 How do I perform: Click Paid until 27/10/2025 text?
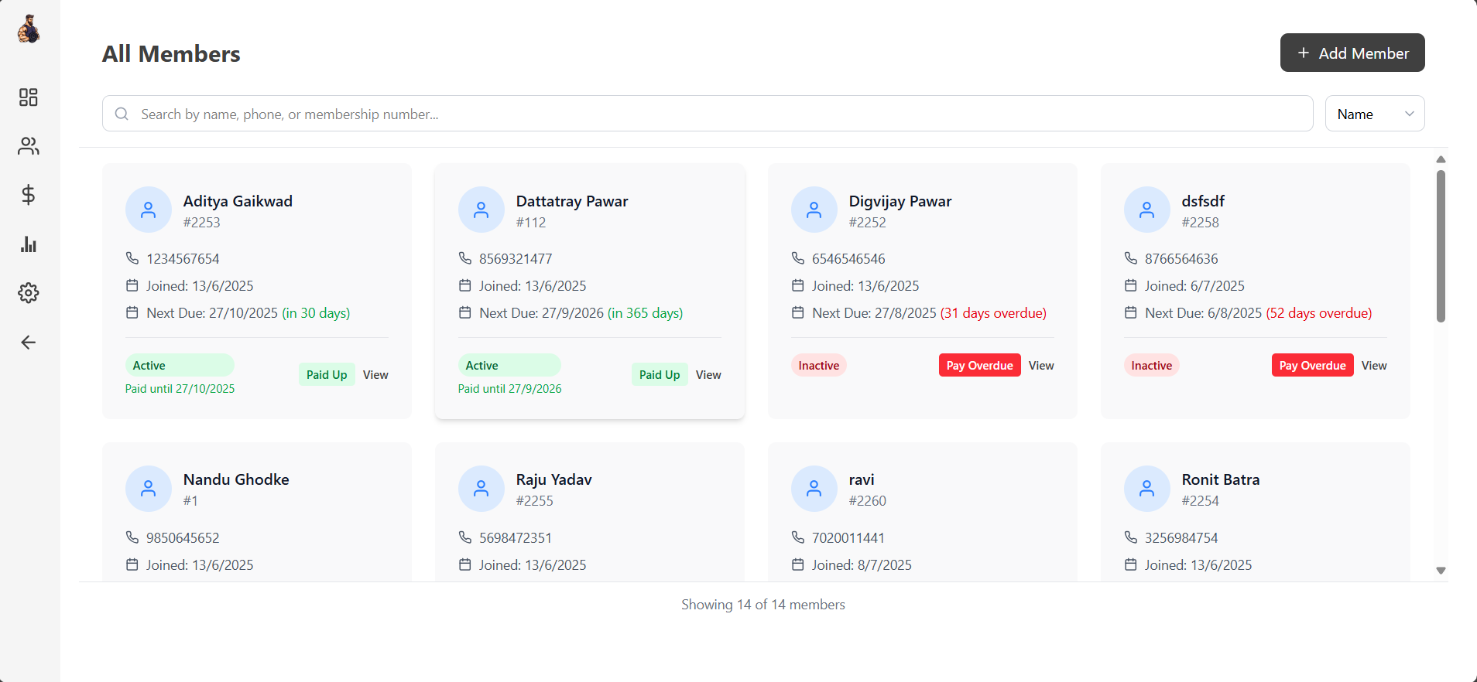tap(180, 389)
